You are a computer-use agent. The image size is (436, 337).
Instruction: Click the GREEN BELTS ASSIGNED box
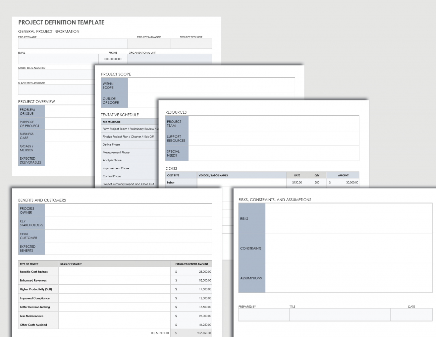tap(54, 74)
